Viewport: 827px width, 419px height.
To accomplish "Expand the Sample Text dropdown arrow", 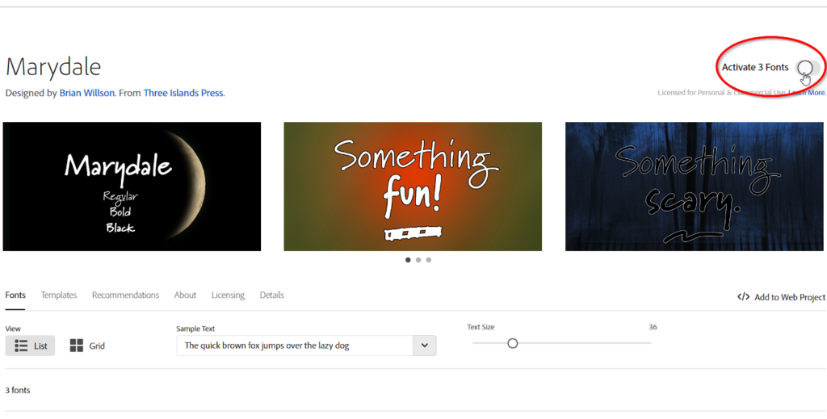I will coord(425,346).
